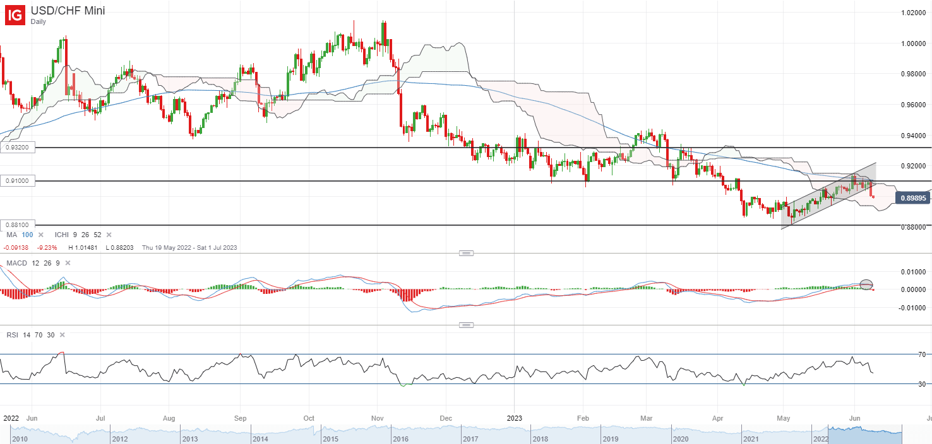
Task: Jump to 2015 in the timeline navigator
Action: click(330, 438)
